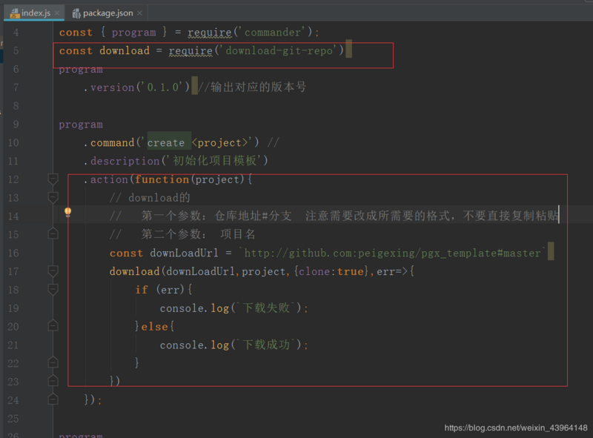Close the index.js tab
The height and width of the screenshot is (438, 593).
57,13
